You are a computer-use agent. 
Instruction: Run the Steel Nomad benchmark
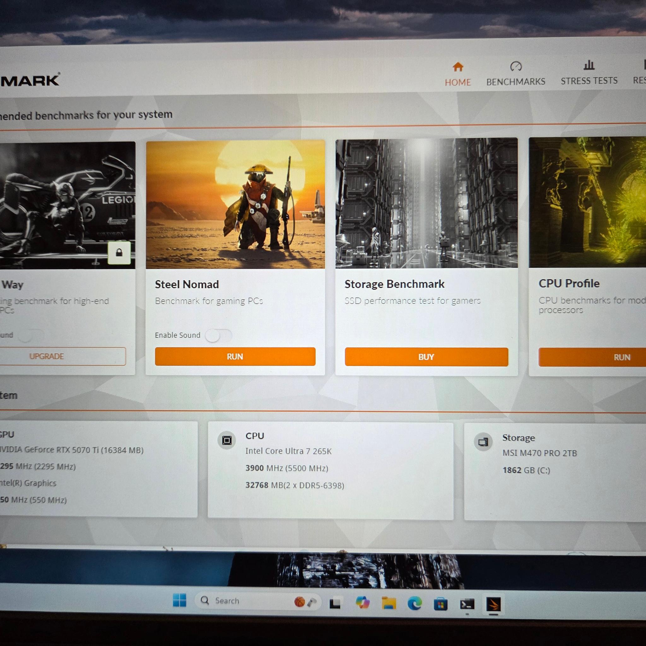click(235, 356)
